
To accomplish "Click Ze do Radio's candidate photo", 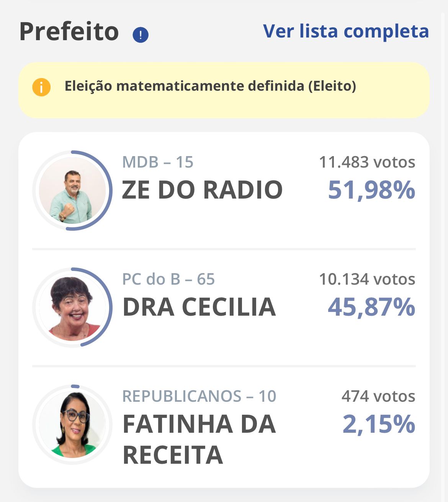I will [72, 191].
